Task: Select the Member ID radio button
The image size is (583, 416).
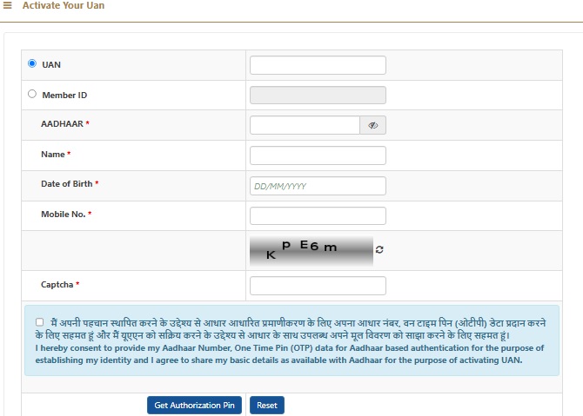Action: pyautogui.click(x=32, y=94)
